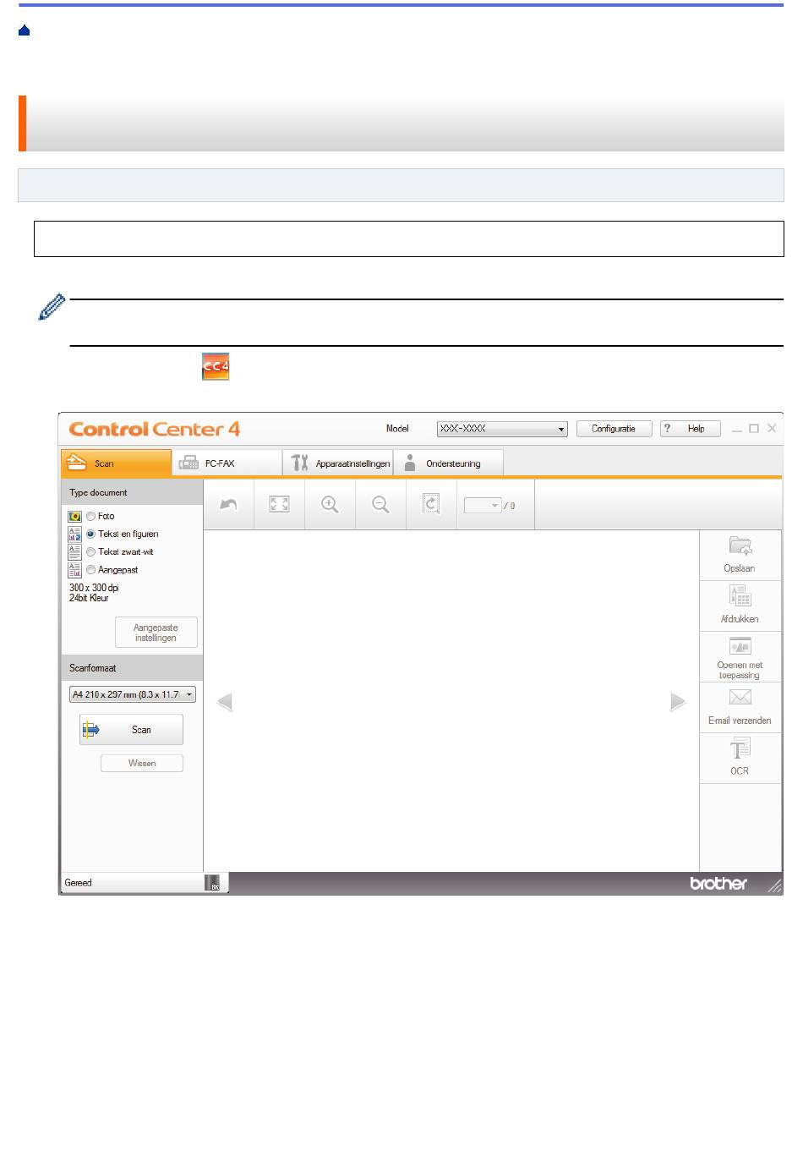Click the OCR text icon

click(x=740, y=748)
